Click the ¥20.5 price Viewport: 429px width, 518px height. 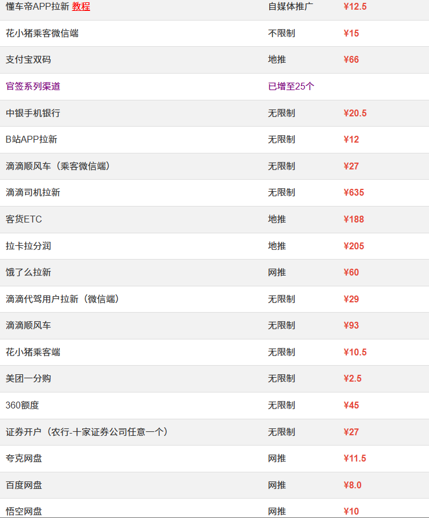pos(355,114)
